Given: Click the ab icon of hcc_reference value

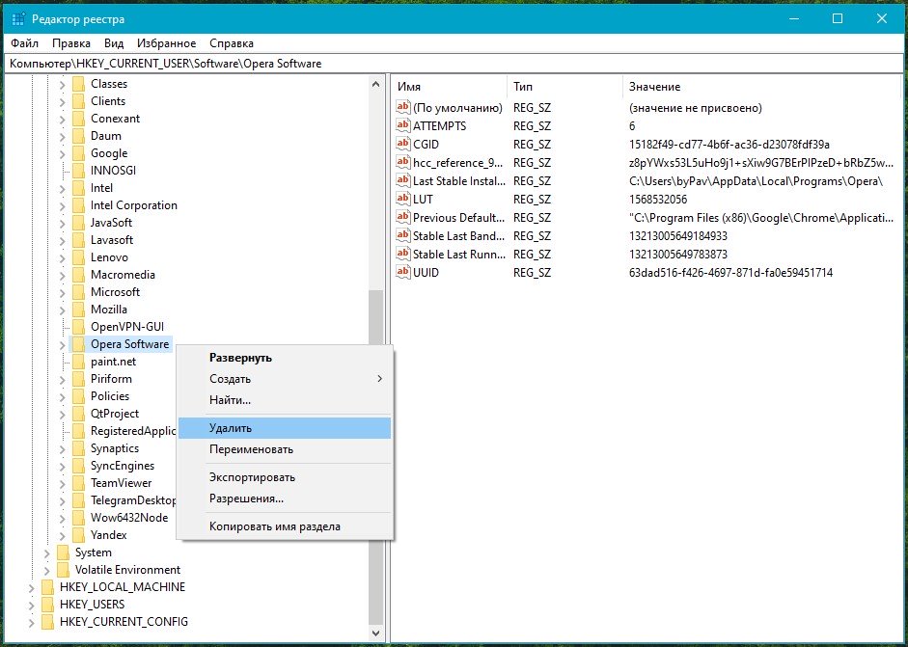Looking at the screenshot, I should (403, 162).
